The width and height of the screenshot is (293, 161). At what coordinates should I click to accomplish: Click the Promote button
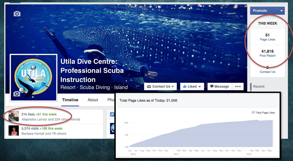(267, 11)
